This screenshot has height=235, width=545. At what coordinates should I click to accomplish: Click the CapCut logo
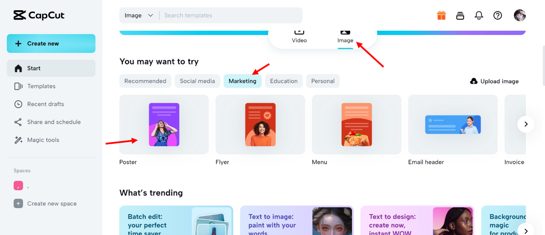(39, 16)
